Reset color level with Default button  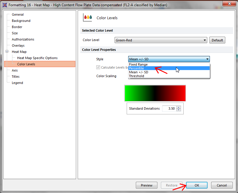pos(217,40)
